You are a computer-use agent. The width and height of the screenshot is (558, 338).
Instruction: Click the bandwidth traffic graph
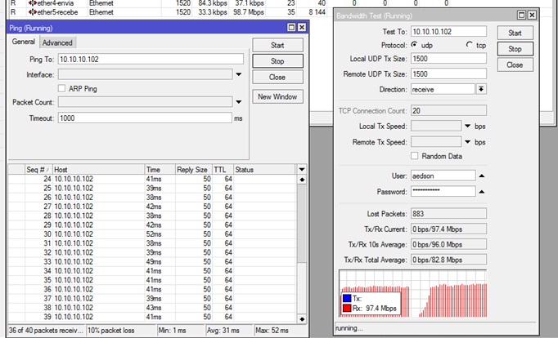tap(413, 294)
